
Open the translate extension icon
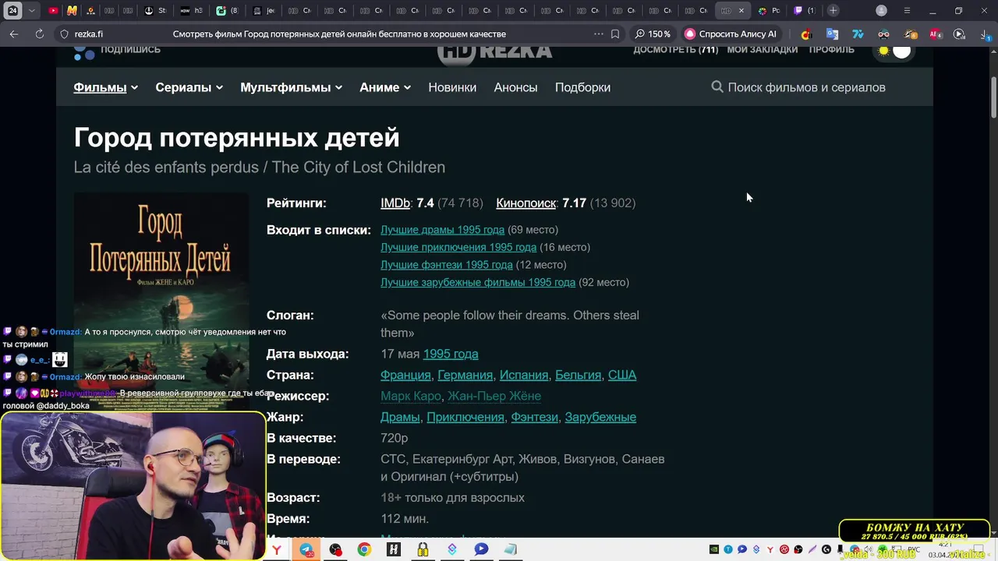[832, 34]
